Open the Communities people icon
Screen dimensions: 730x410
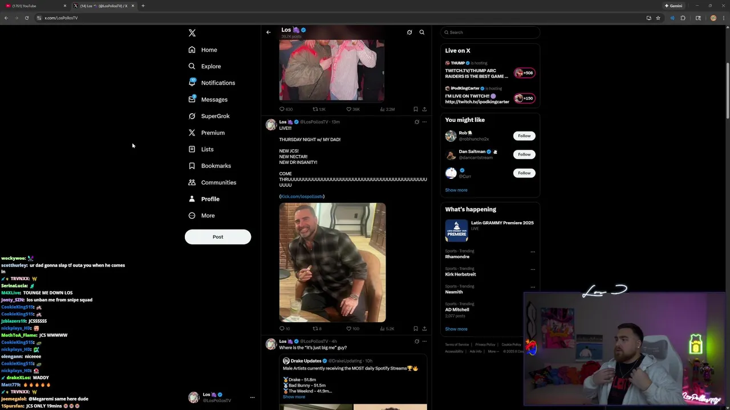click(x=192, y=182)
